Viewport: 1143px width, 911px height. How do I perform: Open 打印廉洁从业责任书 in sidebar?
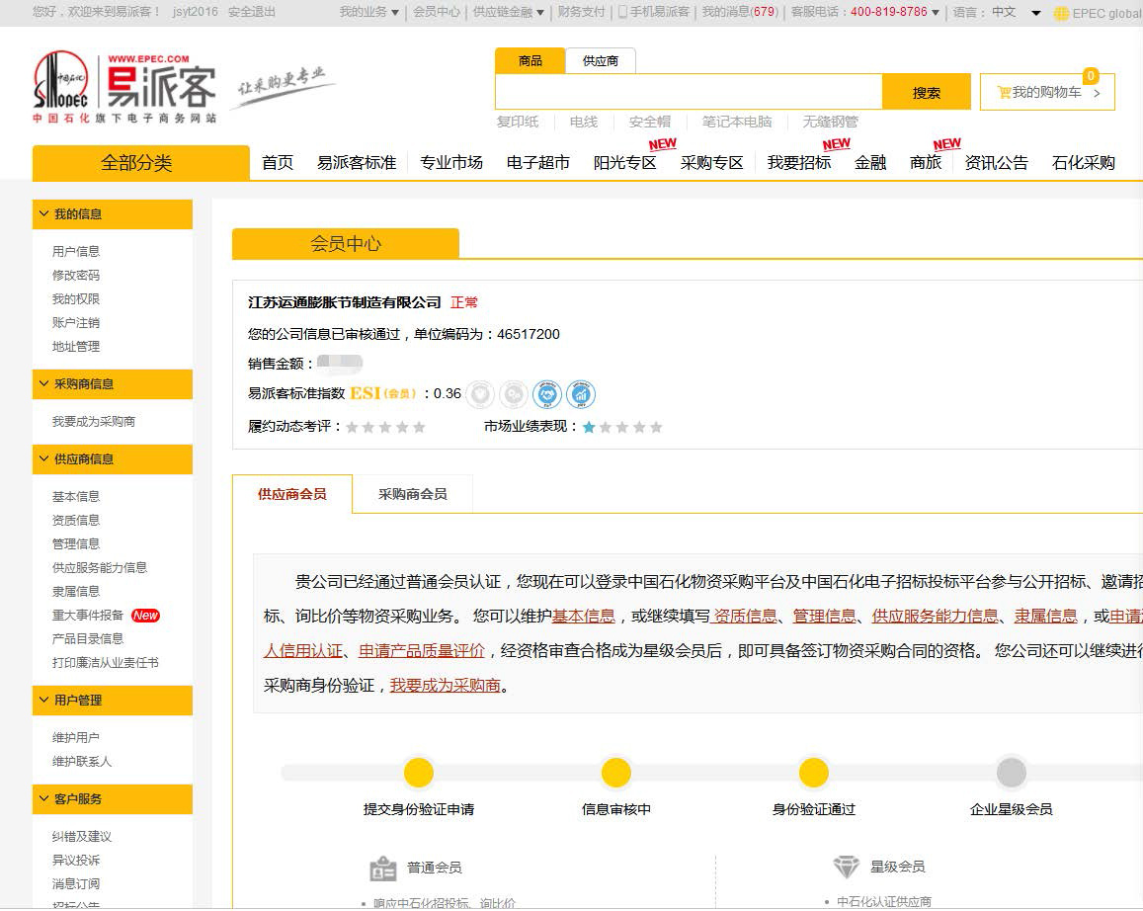pos(105,663)
